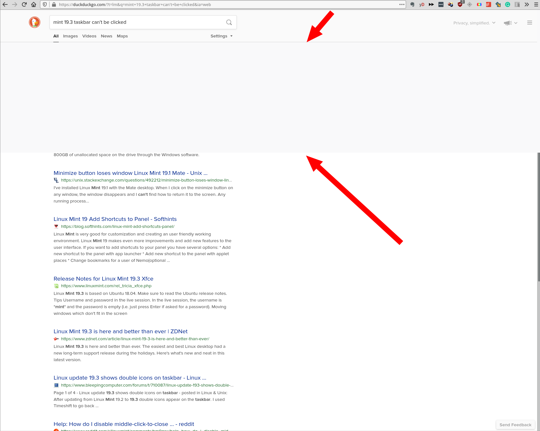The height and width of the screenshot is (431, 540).
Task: Open the ZDNet Linux Mint 19.3 article
Action: (121, 331)
